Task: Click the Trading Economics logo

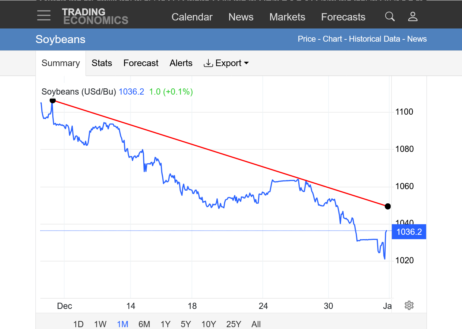Action: pyautogui.click(x=95, y=16)
